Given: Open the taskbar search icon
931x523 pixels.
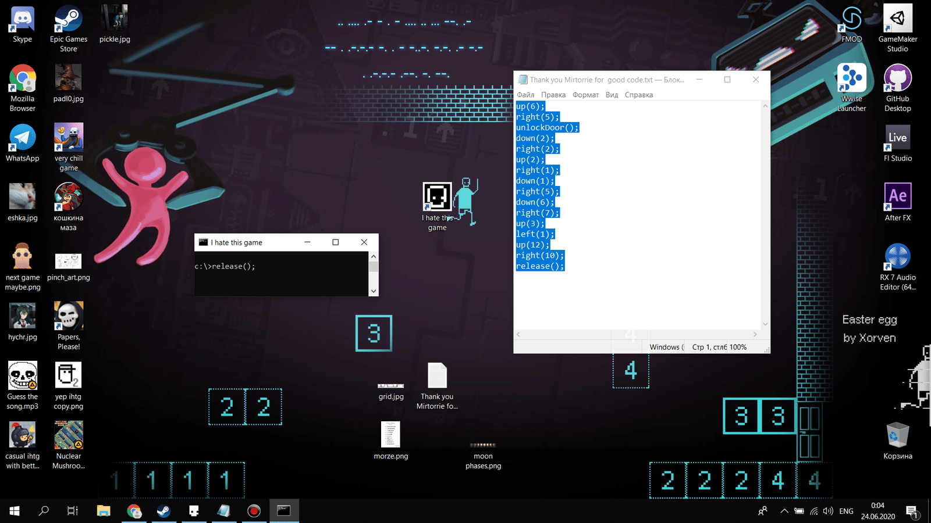Looking at the screenshot, I should click(x=44, y=511).
